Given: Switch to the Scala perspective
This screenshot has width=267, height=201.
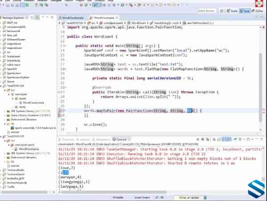Looking at the screenshot, I should click(x=231, y=10).
